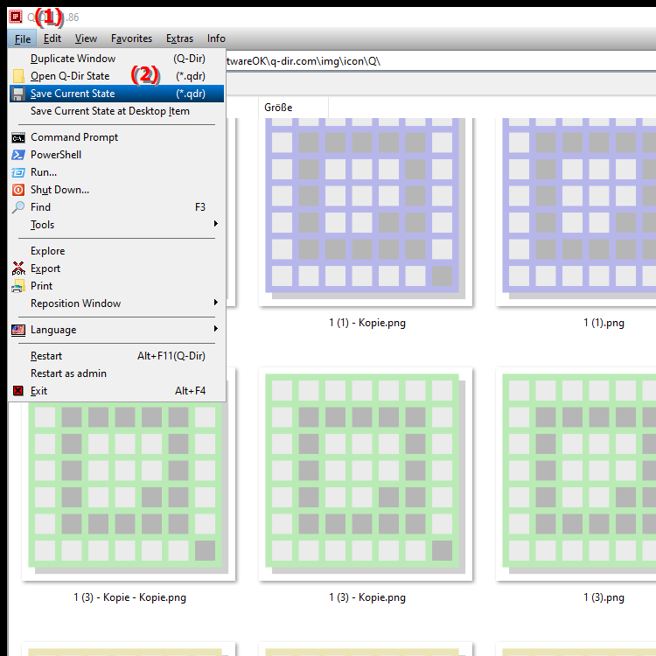Click the red Exit icon
Viewport: 656px width, 656px height.
click(18, 391)
